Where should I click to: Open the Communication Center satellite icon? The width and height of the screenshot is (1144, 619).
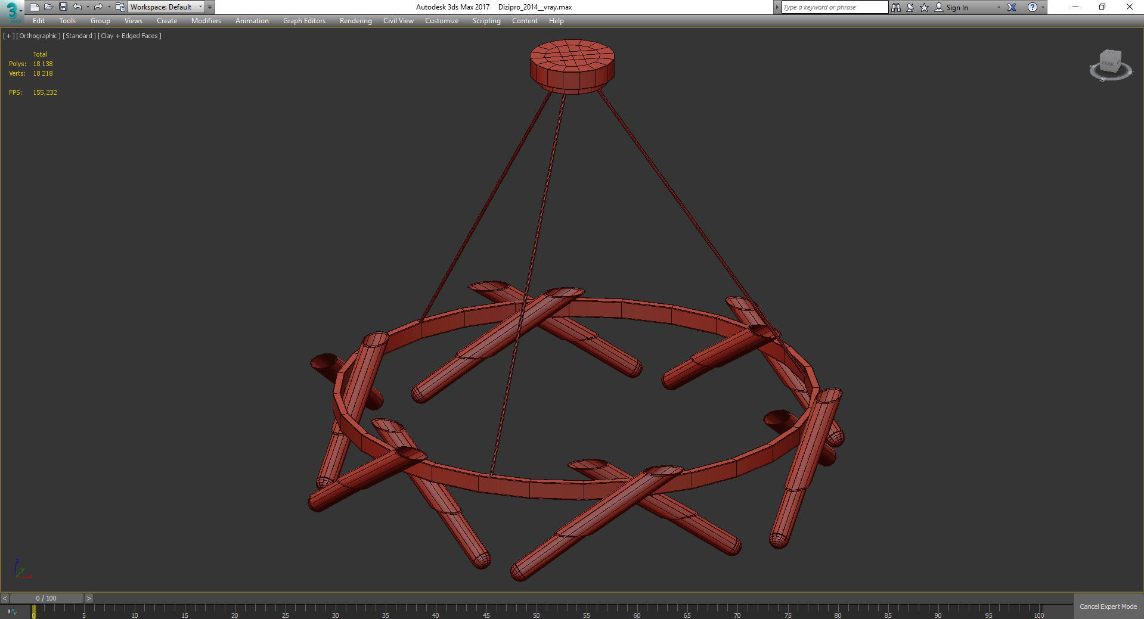910,7
